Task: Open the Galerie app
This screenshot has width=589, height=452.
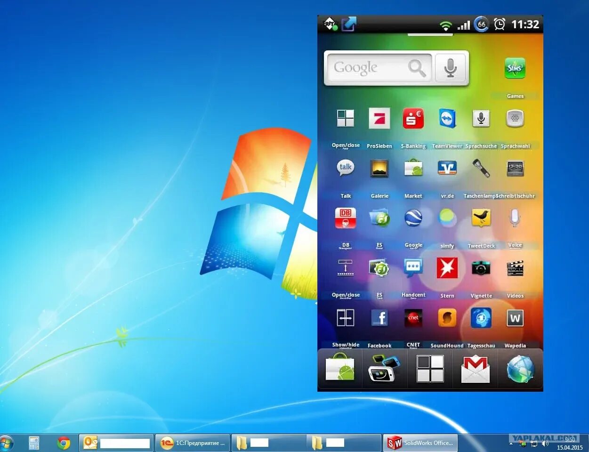Action: tap(379, 168)
